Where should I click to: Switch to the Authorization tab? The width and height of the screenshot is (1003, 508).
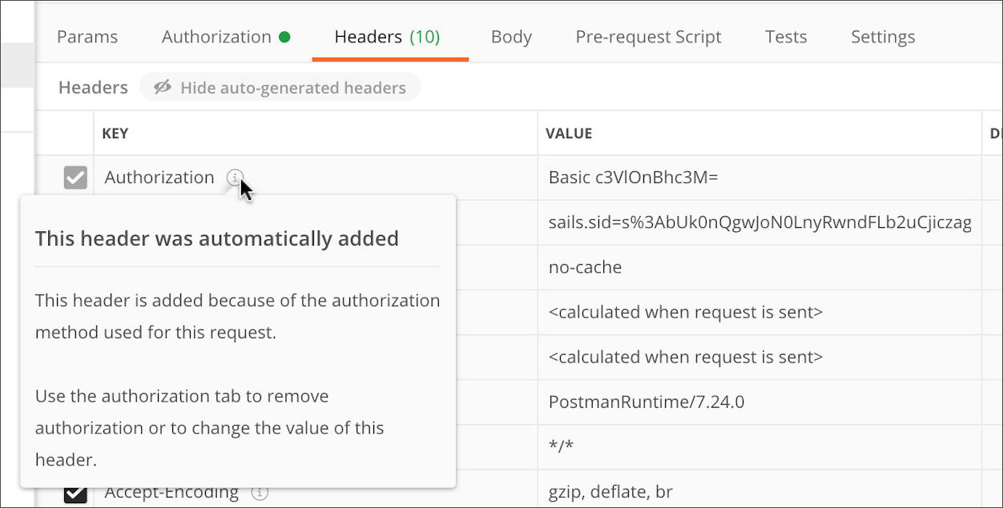[216, 36]
